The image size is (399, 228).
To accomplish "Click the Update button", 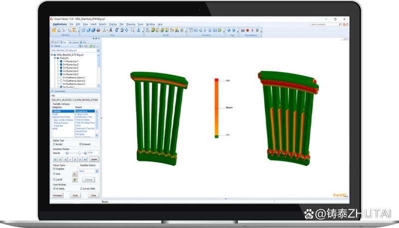I will tap(94, 159).
